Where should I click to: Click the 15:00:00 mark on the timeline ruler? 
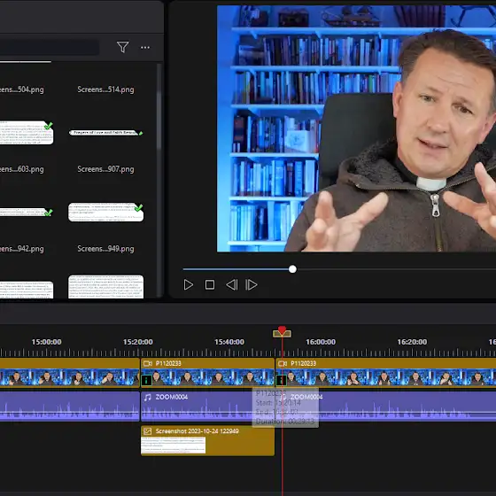tap(46, 342)
